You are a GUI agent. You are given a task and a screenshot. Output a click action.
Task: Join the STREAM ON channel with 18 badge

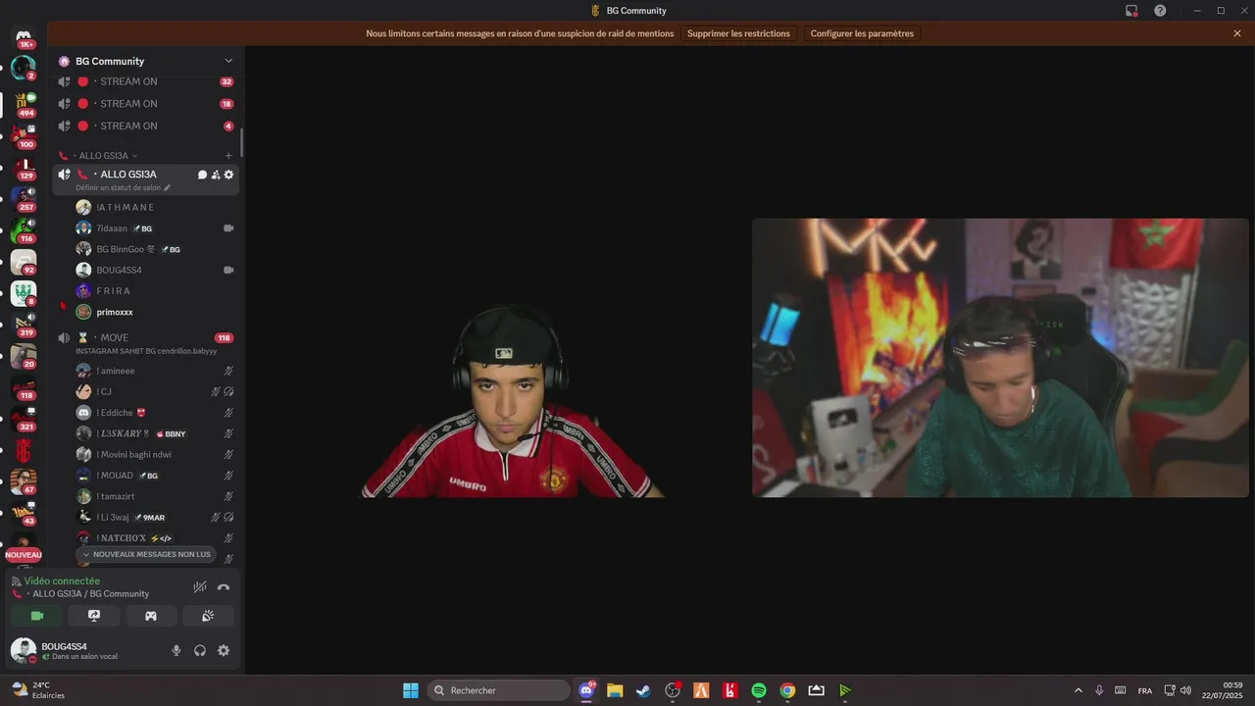coord(145,104)
